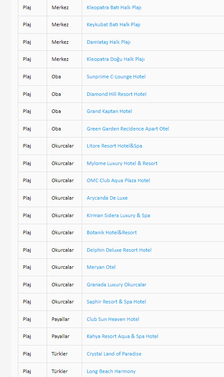Click the Damlataş Halk Plajı link
Viewport: 224px width, 377px height.
(x=109, y=42)
